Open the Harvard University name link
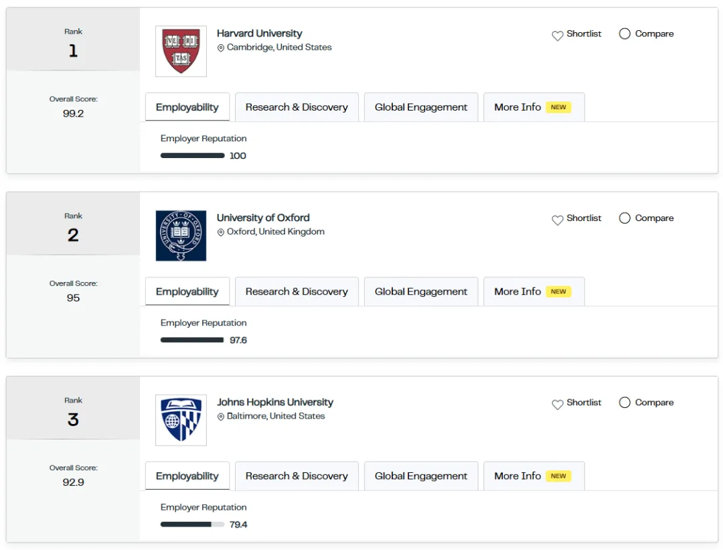Viewport: 723px width, 550px height. point(260,33)
